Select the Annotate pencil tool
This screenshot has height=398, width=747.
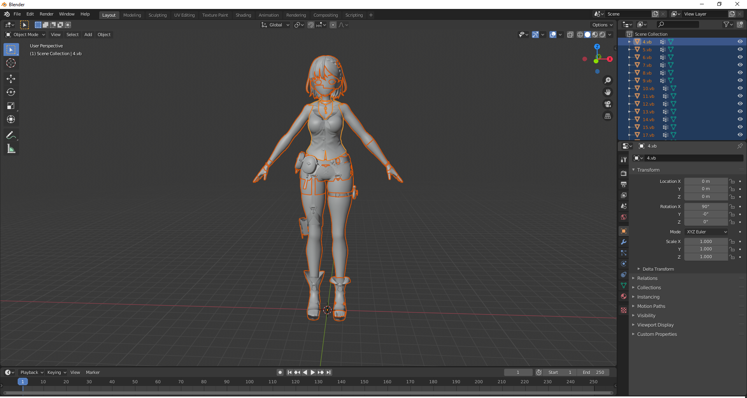point(11,135)
